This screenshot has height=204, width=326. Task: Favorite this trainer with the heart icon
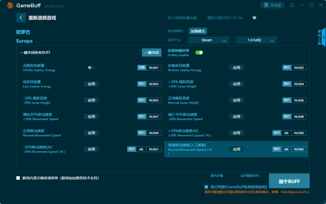pyautogui.click(x=254, y=18)
